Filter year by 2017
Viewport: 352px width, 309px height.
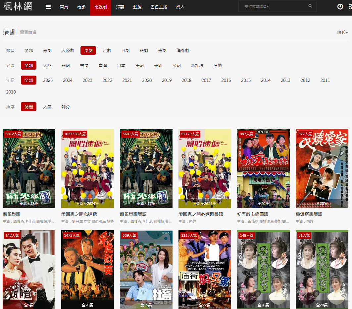coord(206,80)
